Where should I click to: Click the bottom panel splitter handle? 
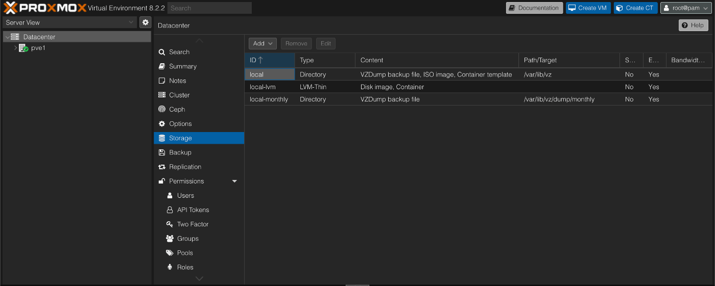[x=357, y=285]
